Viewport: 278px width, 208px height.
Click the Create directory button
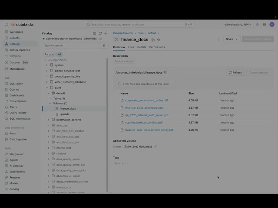coord(258,72)
